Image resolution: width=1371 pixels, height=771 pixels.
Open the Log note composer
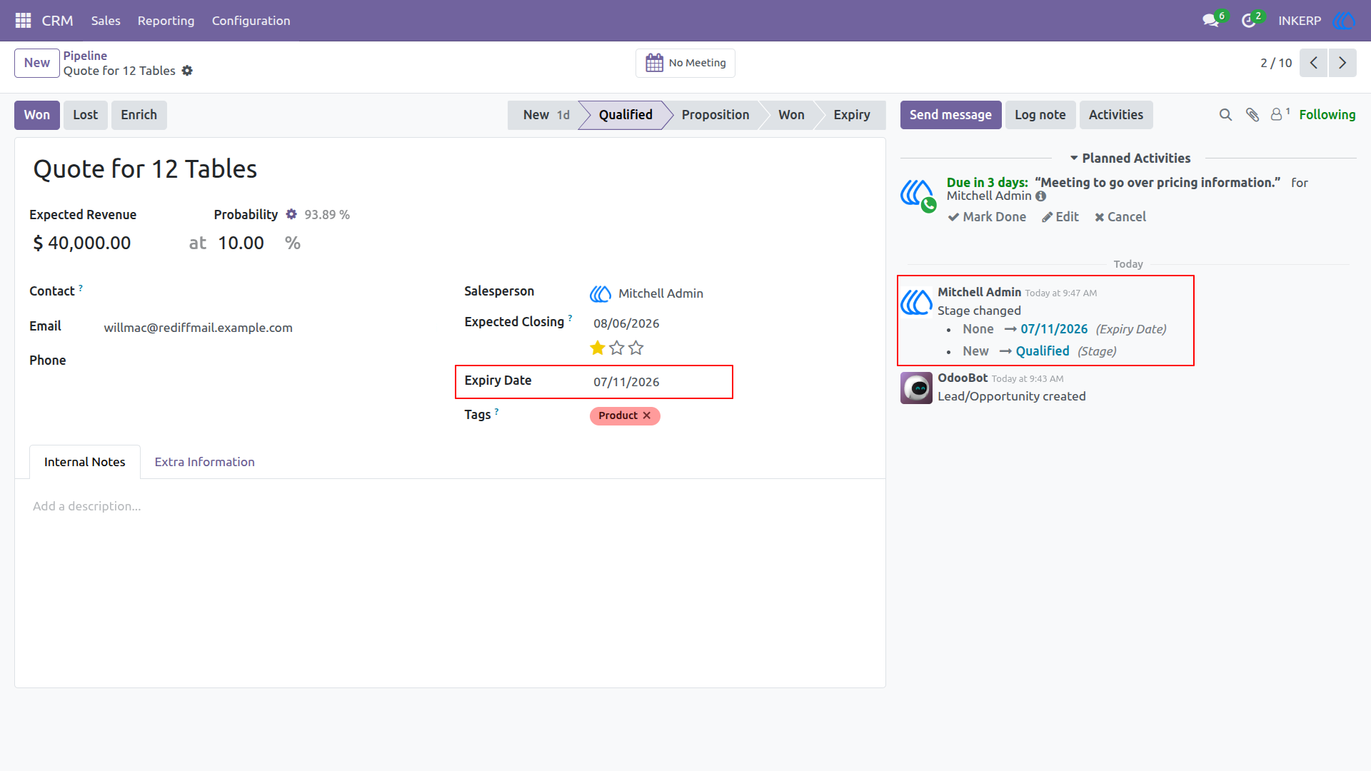coord(1040,115)
